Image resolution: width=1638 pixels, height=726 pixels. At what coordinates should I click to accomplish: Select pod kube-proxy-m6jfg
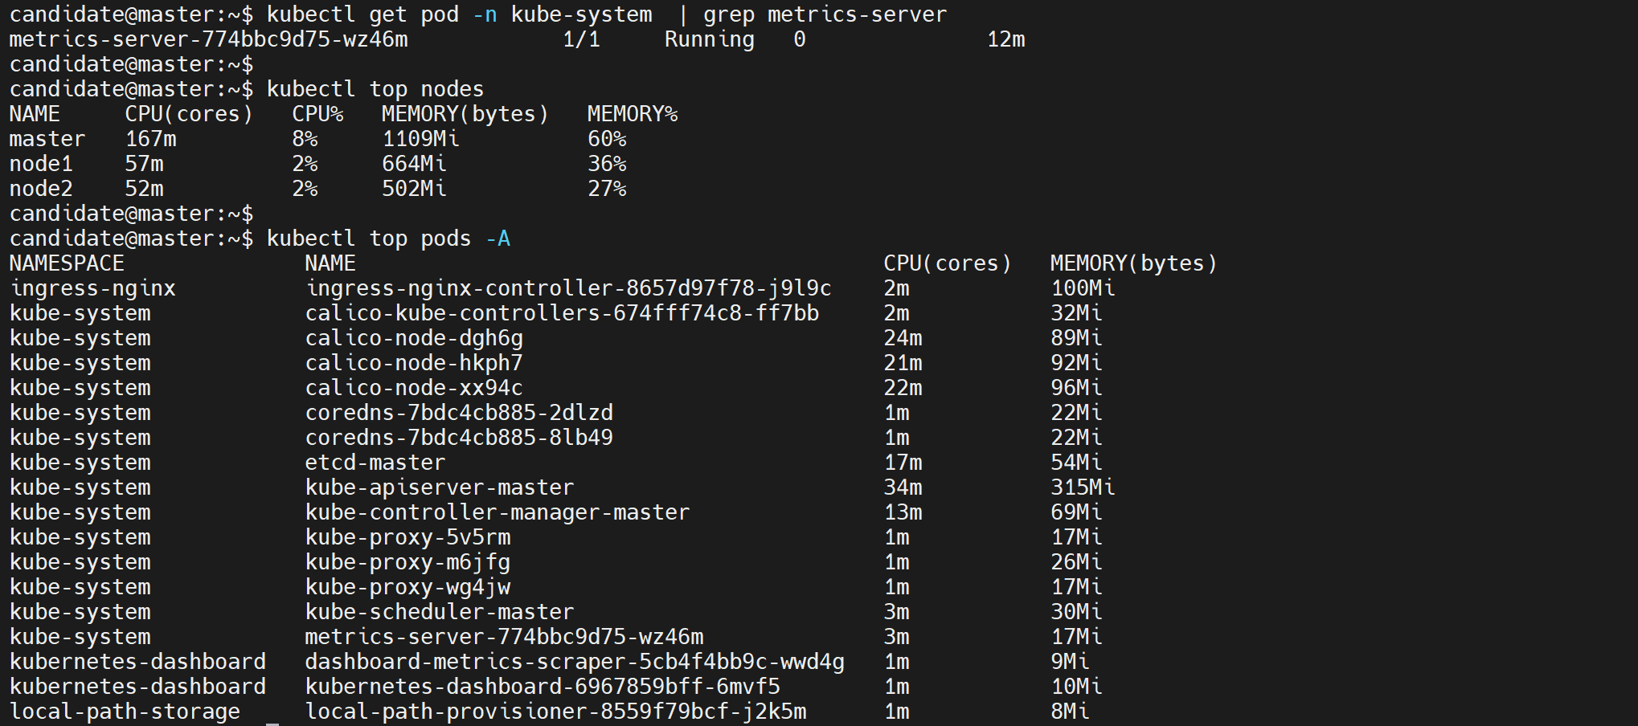(x=407, y=562)
